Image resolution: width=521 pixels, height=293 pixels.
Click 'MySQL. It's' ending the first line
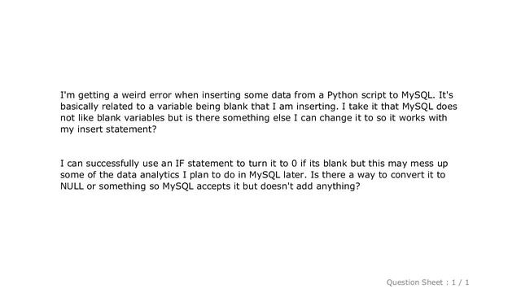point(427,95)
